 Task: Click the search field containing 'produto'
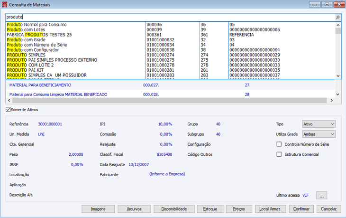[170, 17]
